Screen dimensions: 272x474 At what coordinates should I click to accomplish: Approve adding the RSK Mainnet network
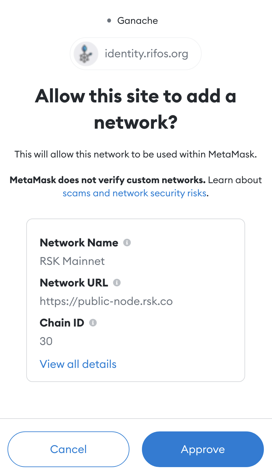tap(203, 449)
